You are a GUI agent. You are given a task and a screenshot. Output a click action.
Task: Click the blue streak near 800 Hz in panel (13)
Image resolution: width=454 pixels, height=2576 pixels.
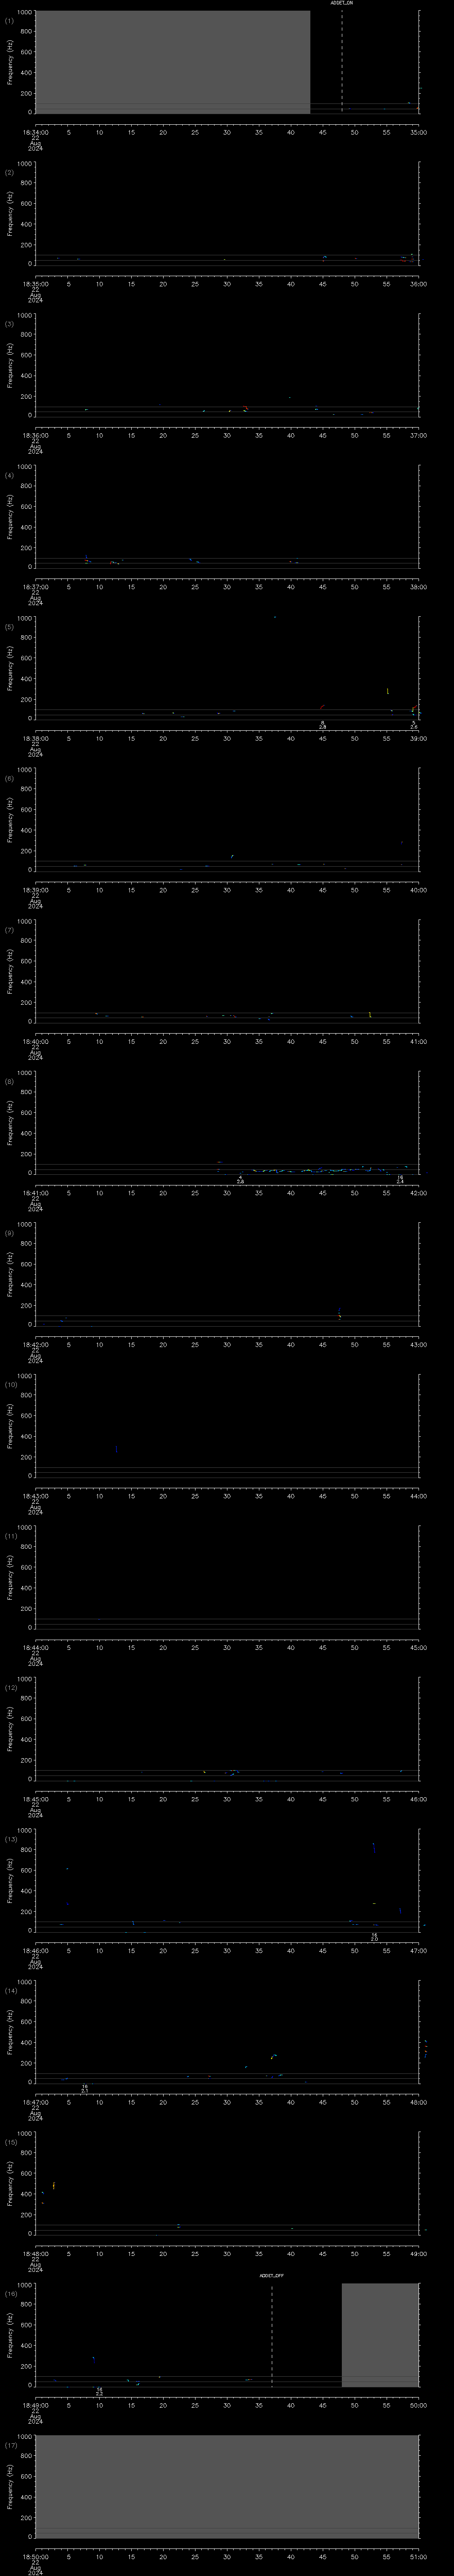point(373,1847)
